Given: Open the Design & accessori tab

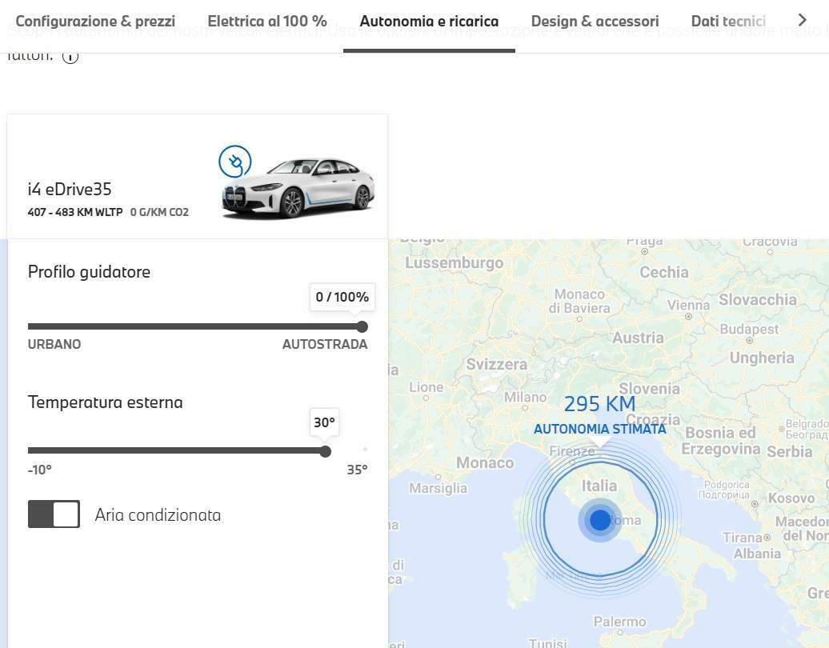Looking at the screenshot, I should (x=595, y=21).
